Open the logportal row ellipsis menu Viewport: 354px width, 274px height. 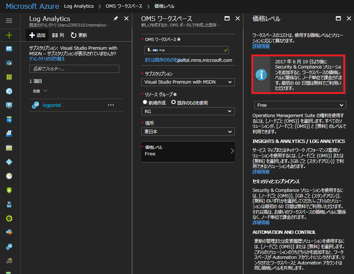(x=111, y=105)
